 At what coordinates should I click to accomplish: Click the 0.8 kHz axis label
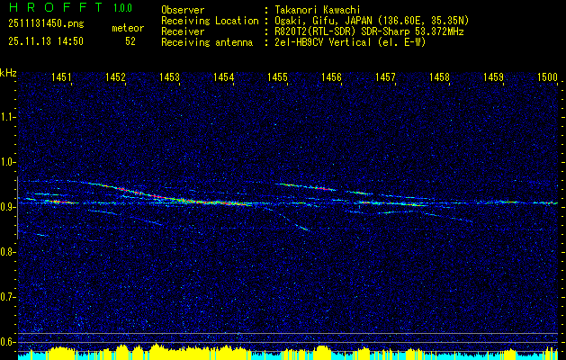(x=7, y=252)
